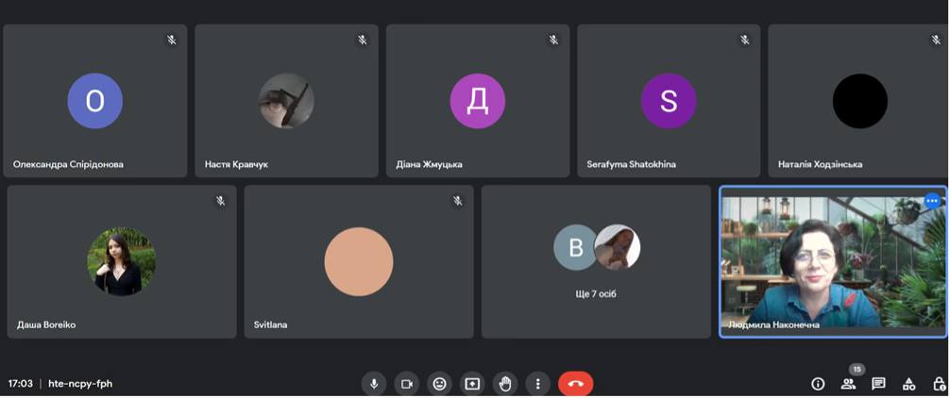Click muted mic icon on Олександра Спірідонова tile

click(x=172, y=40)
